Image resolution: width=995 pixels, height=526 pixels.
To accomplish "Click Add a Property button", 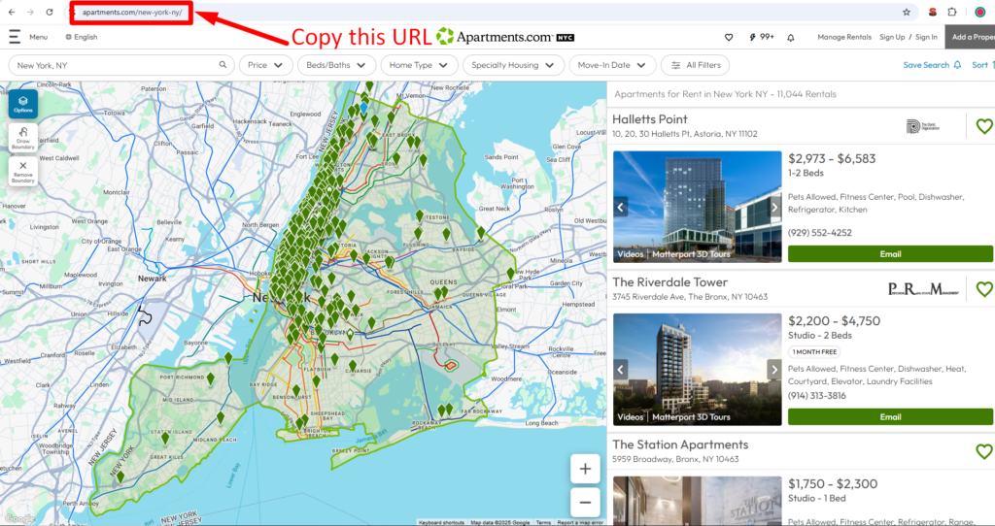I will pyautogui.click(x=971, y=37).
